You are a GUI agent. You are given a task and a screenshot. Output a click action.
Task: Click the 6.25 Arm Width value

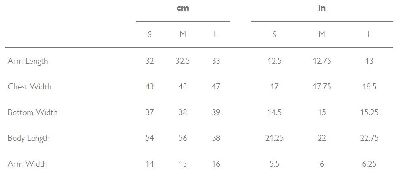tap(369, 164)
